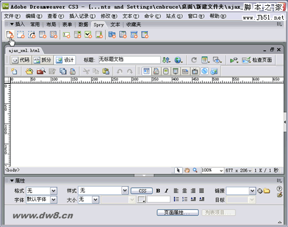
Task: Select ajax_xml.html document tab
Action: pos(24,51)
